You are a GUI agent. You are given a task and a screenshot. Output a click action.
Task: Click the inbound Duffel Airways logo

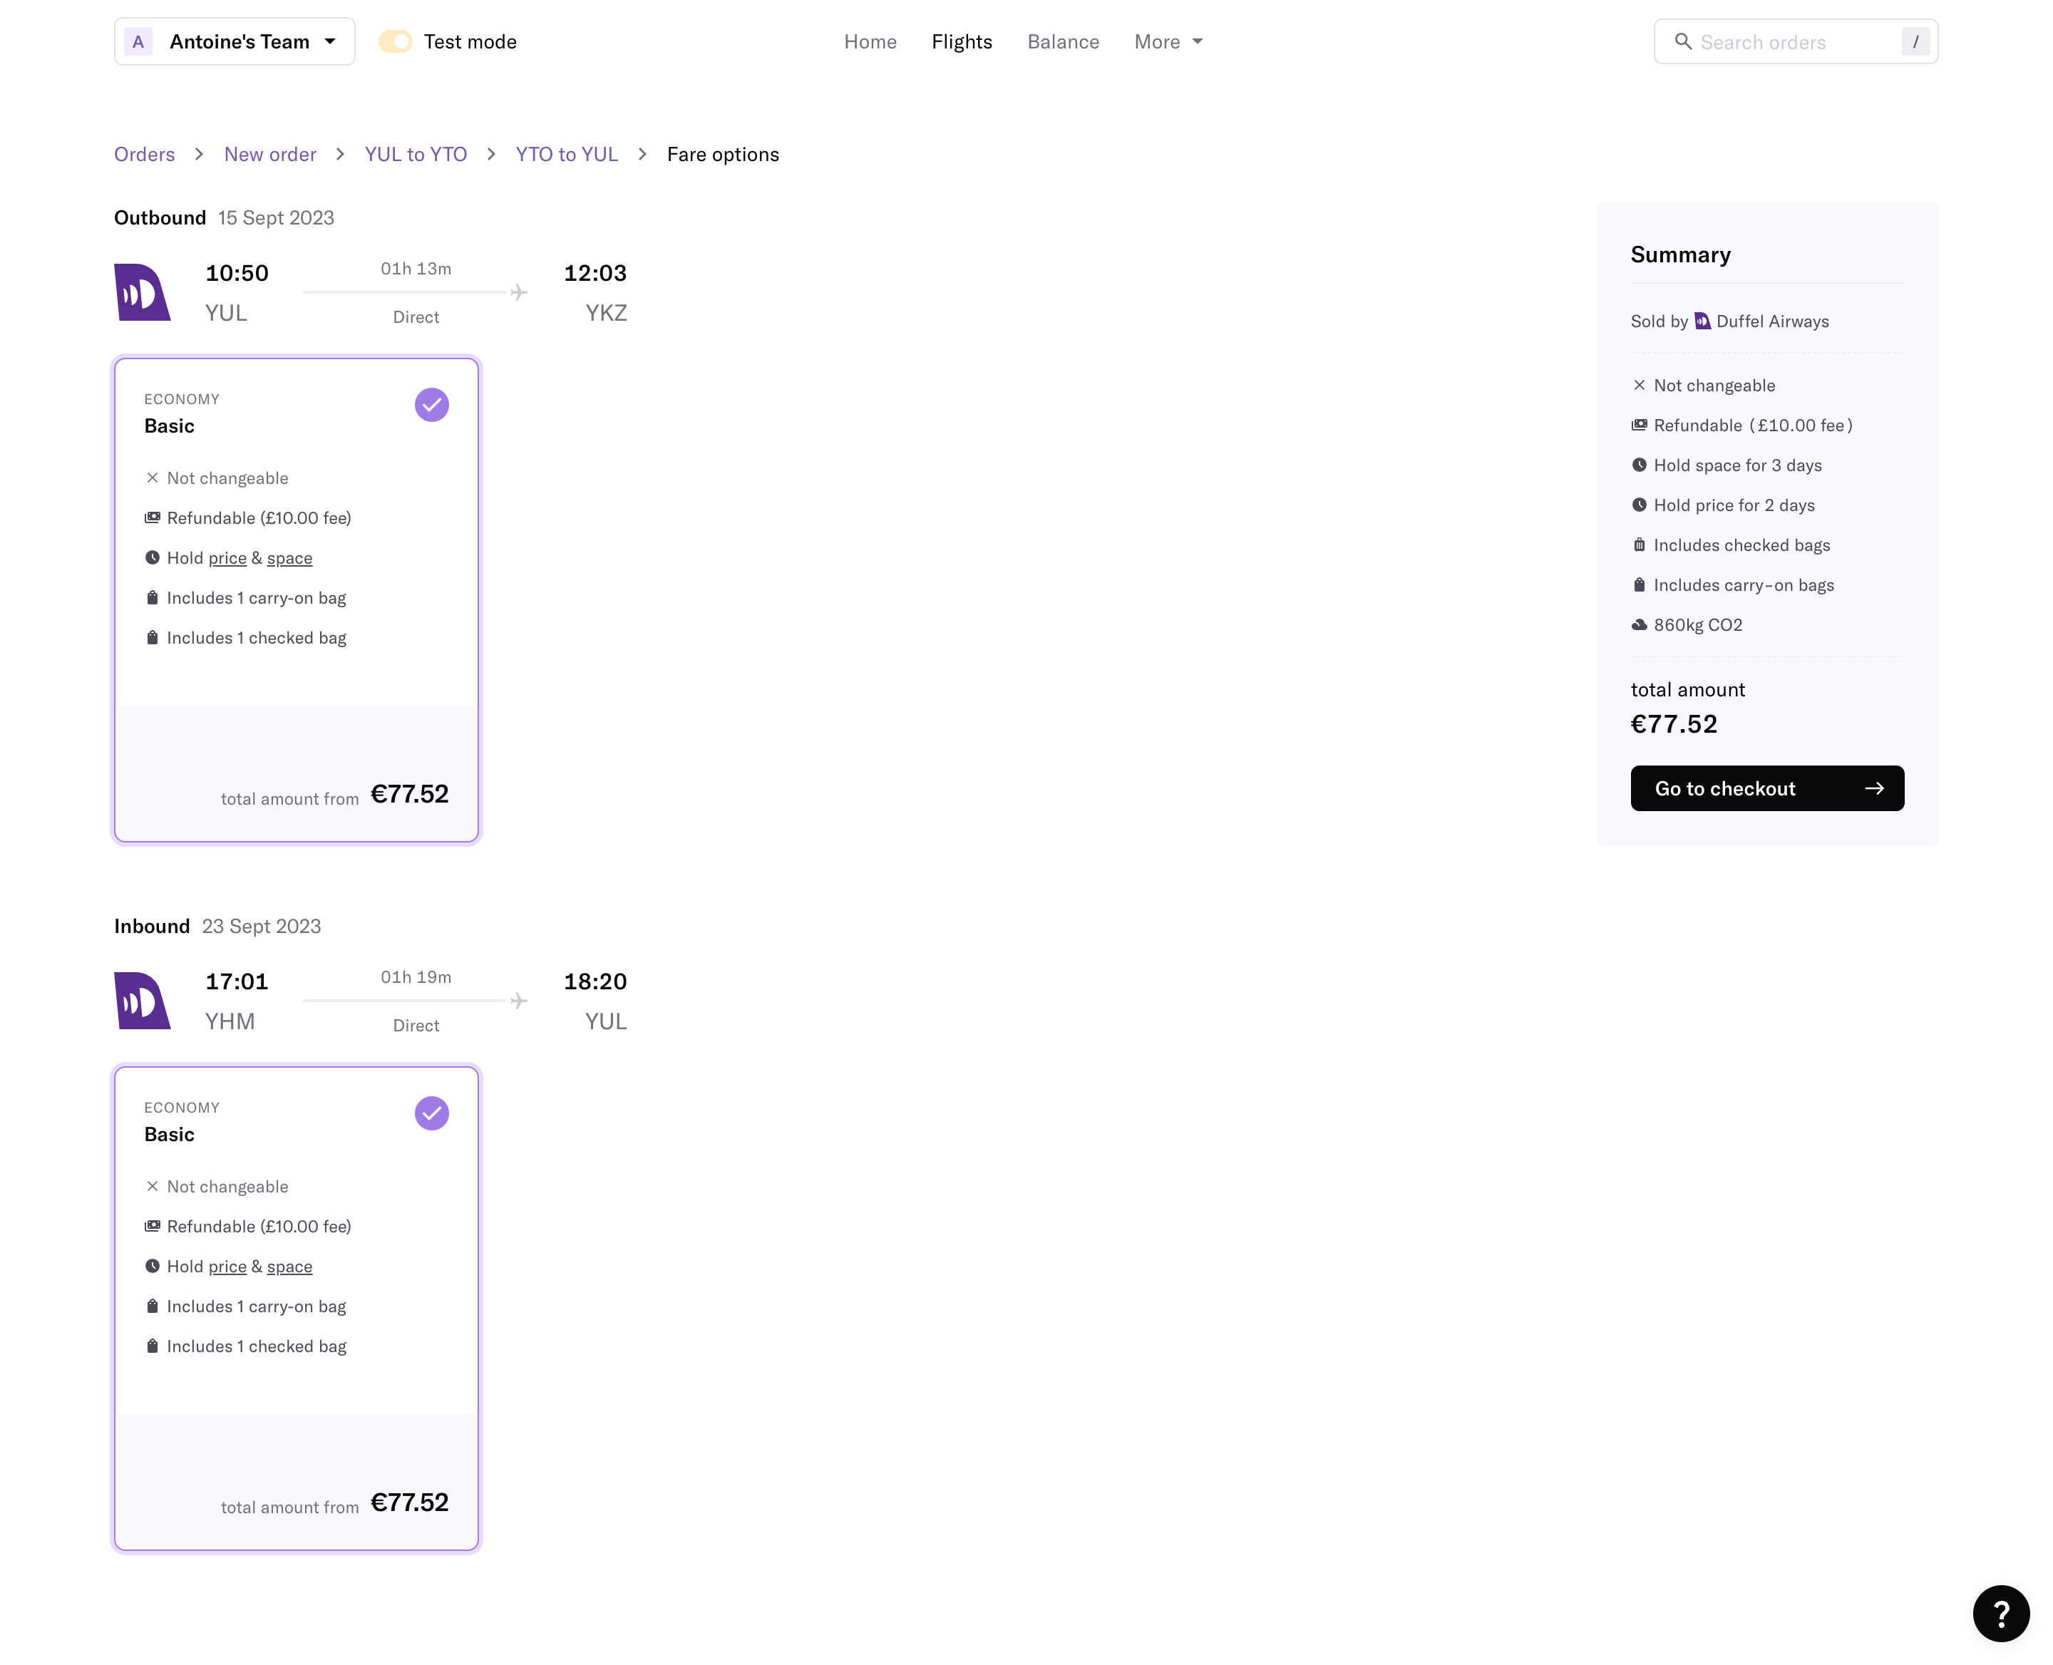tap(142, 1000)
